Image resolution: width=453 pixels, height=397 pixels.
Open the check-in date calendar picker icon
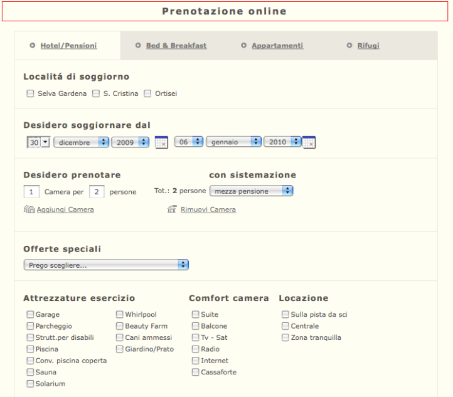pyautogui.click(x=161, y=142)
